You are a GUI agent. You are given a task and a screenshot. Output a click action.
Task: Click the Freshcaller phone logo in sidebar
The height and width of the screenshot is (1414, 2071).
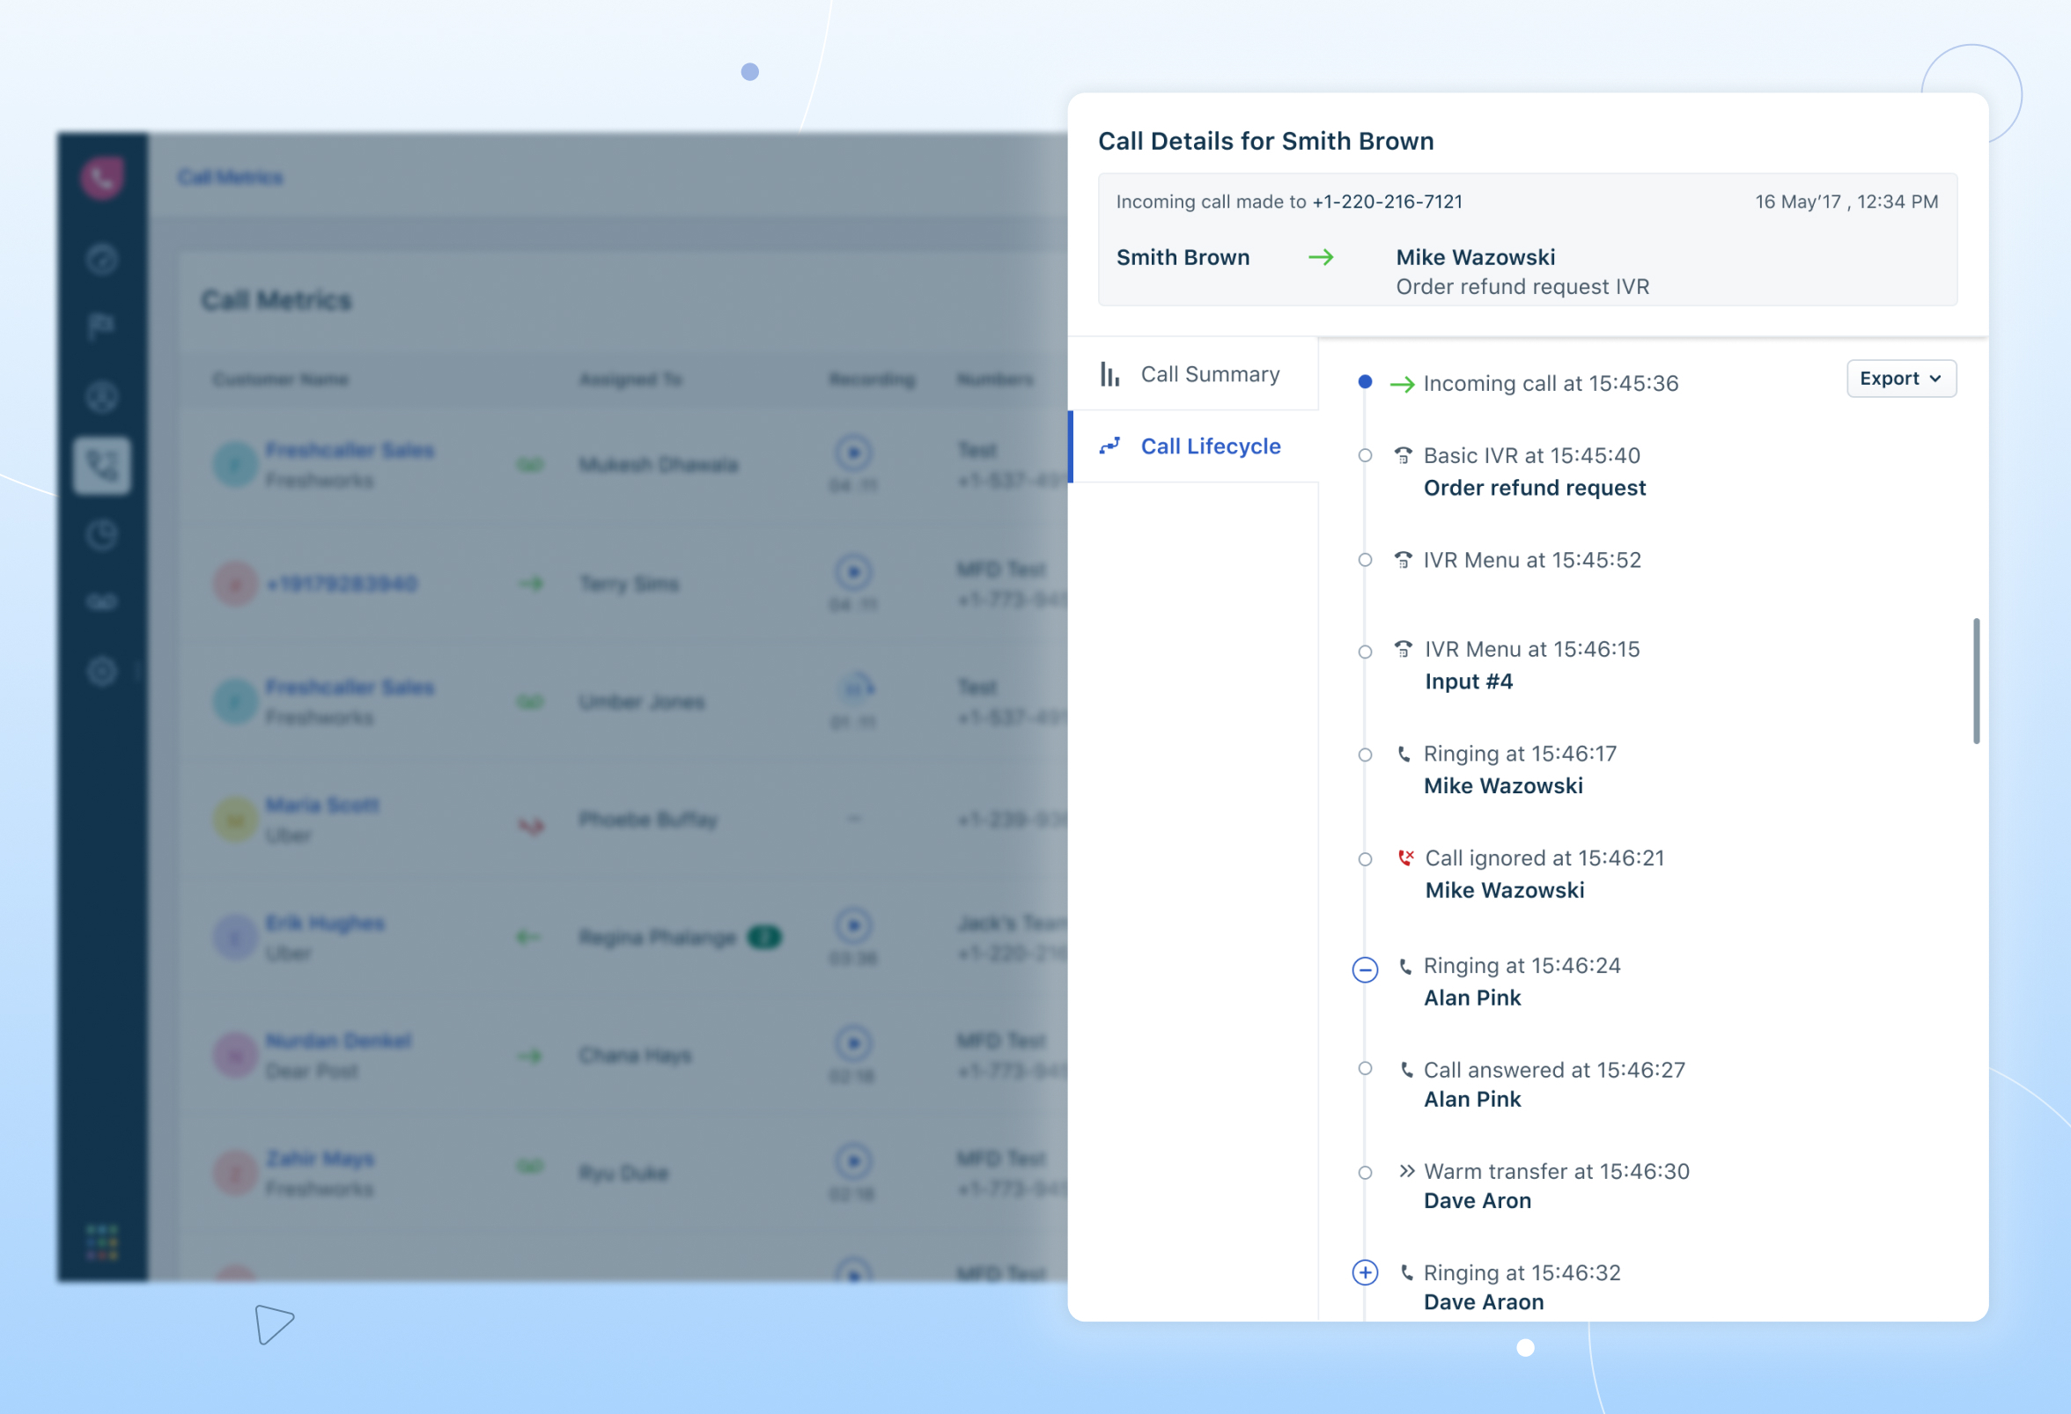click(x=102, y=178)
